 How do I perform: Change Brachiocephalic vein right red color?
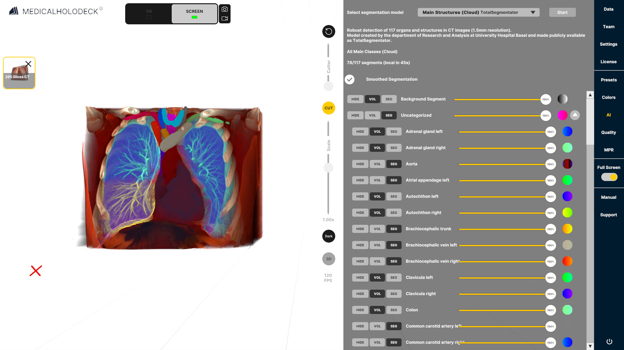point(567,261)
